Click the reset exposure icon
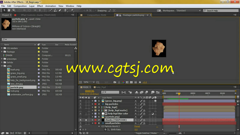This screenshot has width=240, height=135. 140,82
